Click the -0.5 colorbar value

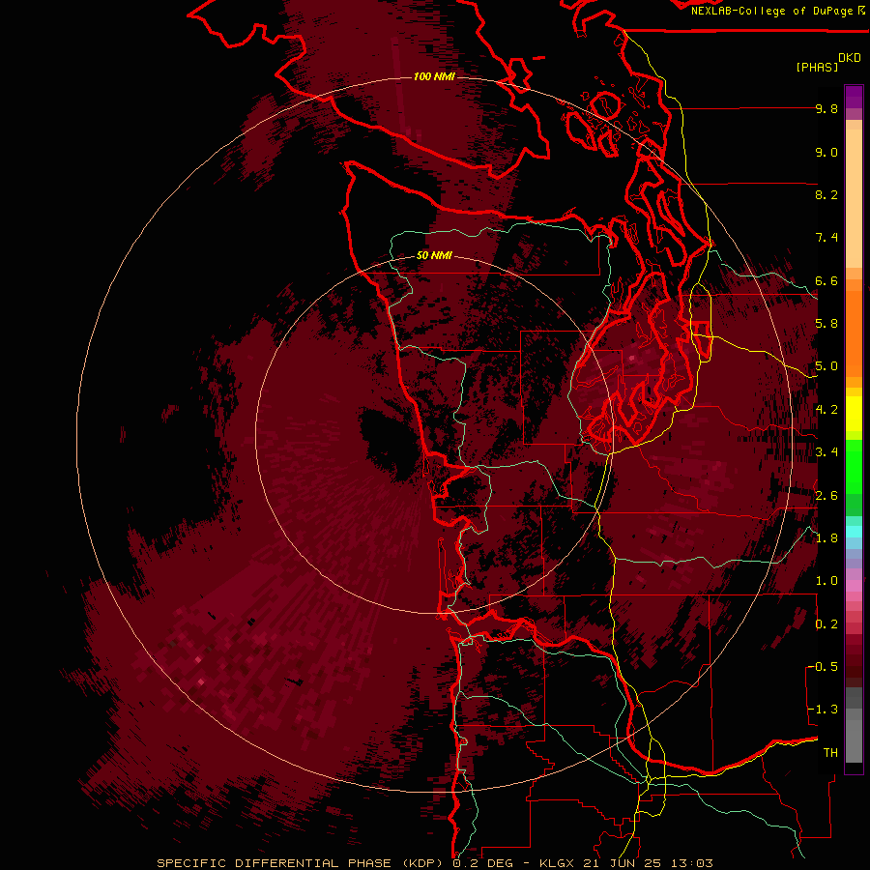(x=823, y=667)
